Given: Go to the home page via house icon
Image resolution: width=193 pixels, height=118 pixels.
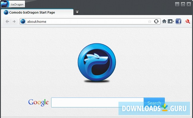Looking at the screenshot, I should coord(164,22).
